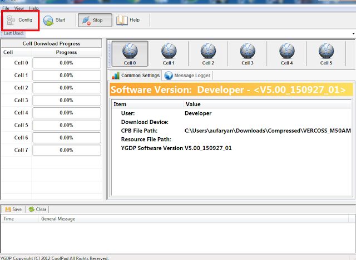
Task: Click the Cell column header
Action: click(16, 52)
